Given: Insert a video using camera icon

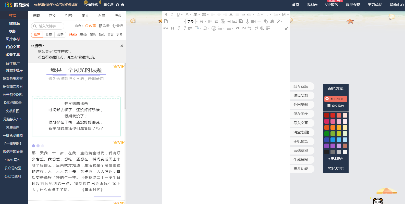Looking at the screenshot, I should [253, 21].
